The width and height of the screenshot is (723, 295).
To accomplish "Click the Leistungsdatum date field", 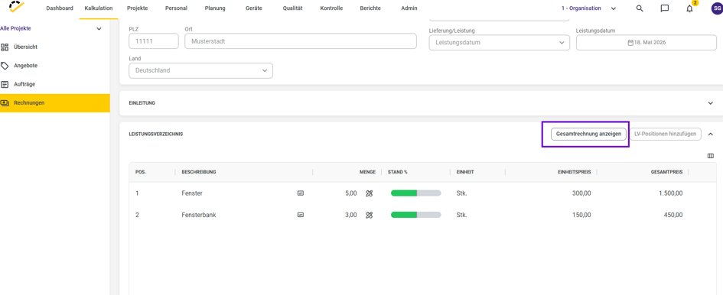I will point(646,42).
